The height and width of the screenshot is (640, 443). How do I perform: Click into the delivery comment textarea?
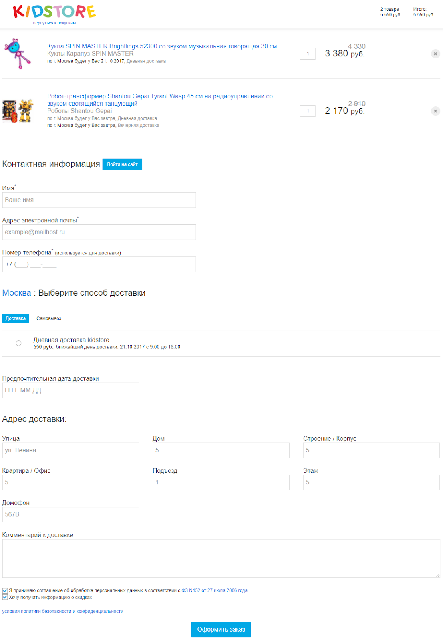point(221,558)
